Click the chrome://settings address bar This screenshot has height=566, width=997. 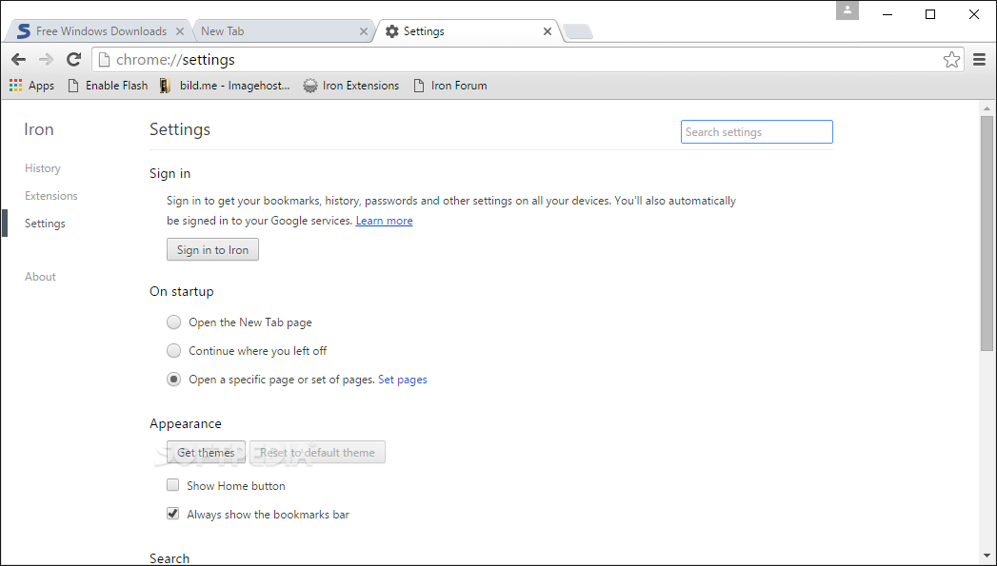[x=528, y=60]
